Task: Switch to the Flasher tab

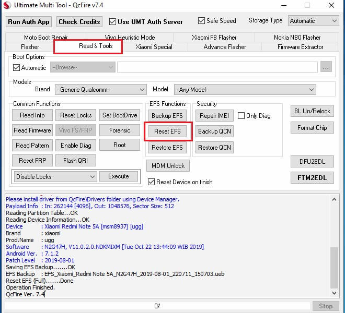Action: point(30,47)
